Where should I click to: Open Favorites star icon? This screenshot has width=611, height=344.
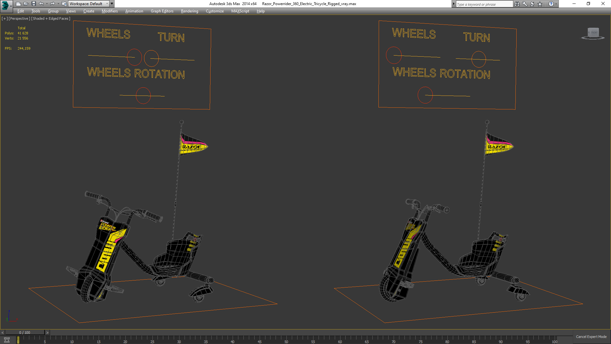tap(540, 4)
